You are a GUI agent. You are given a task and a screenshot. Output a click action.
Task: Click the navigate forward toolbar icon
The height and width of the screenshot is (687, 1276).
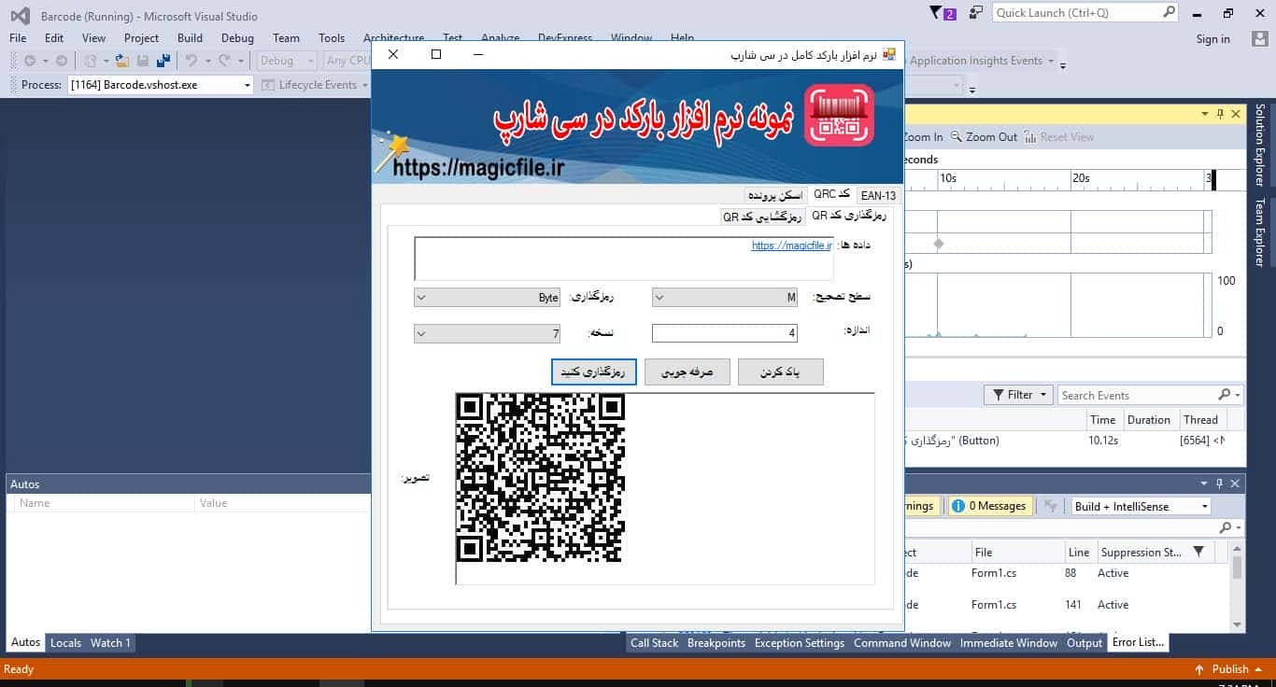click(61, 61)
